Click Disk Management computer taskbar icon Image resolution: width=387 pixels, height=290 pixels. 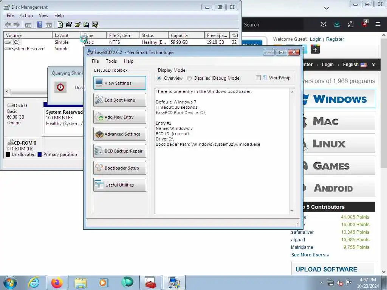(x=174, y=282)
